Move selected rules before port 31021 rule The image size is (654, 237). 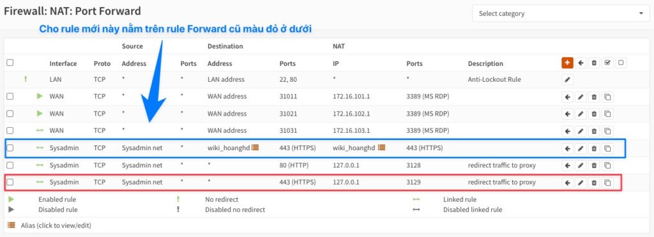tap(567, 114)
